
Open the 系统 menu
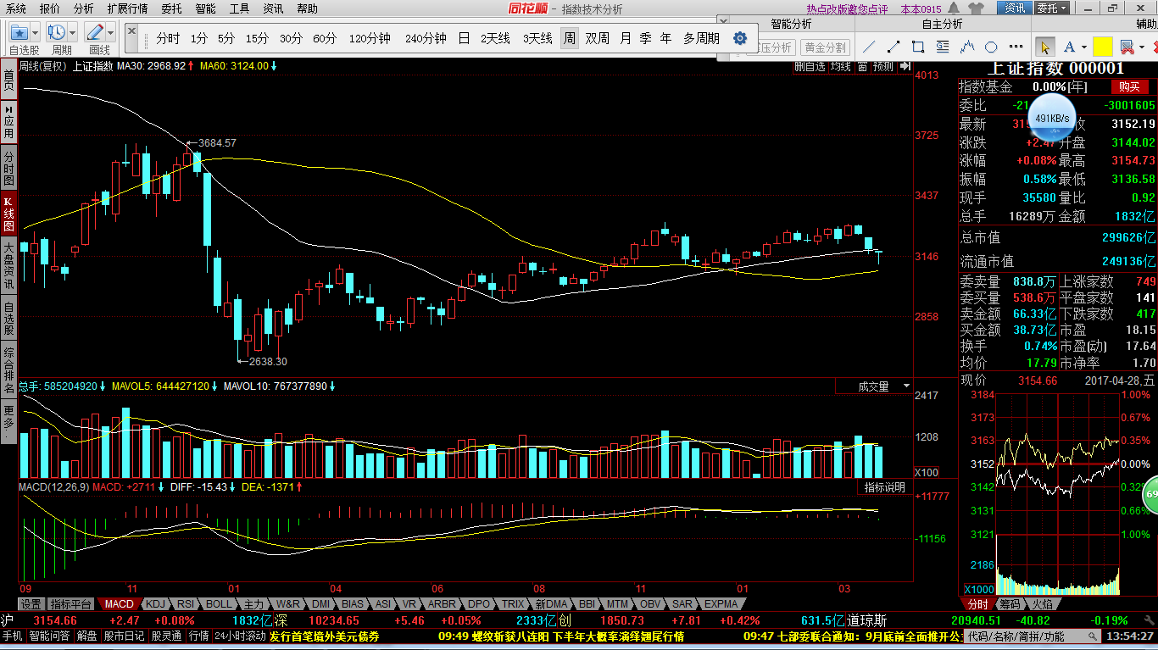tap(15, 8)
